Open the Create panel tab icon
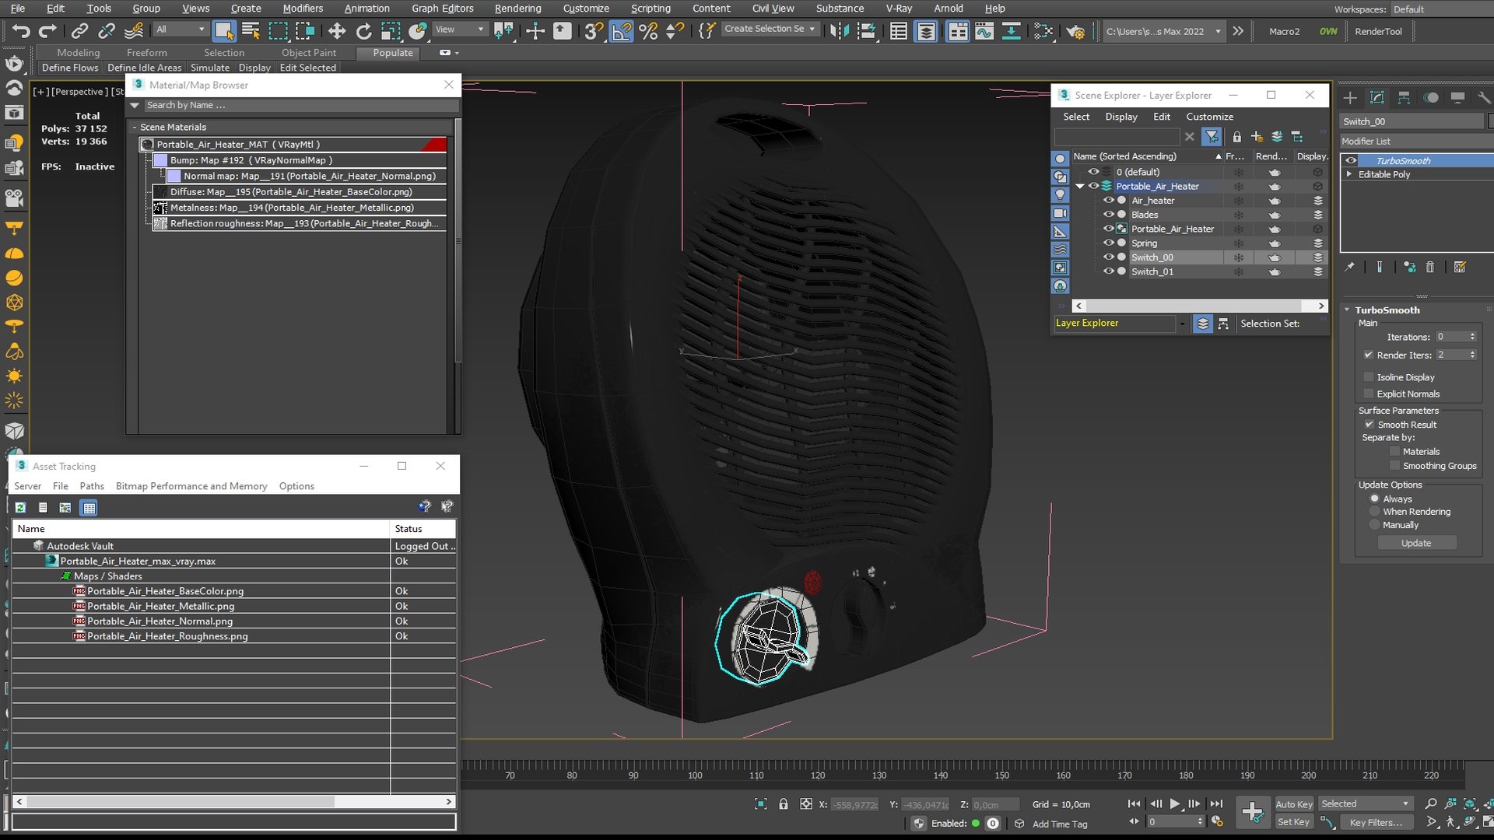The height and width of the screenshot is (840, 1494). tap(1350, 98)
